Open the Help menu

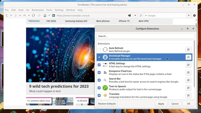80,10
